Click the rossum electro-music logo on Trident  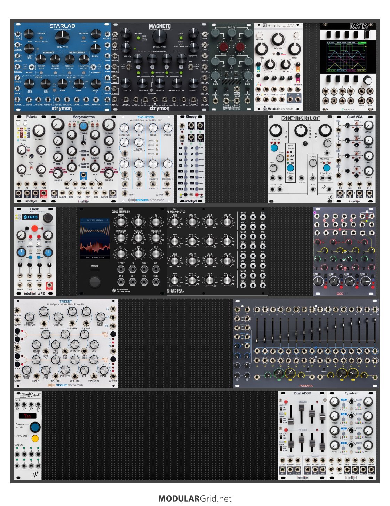pos(66,385)
